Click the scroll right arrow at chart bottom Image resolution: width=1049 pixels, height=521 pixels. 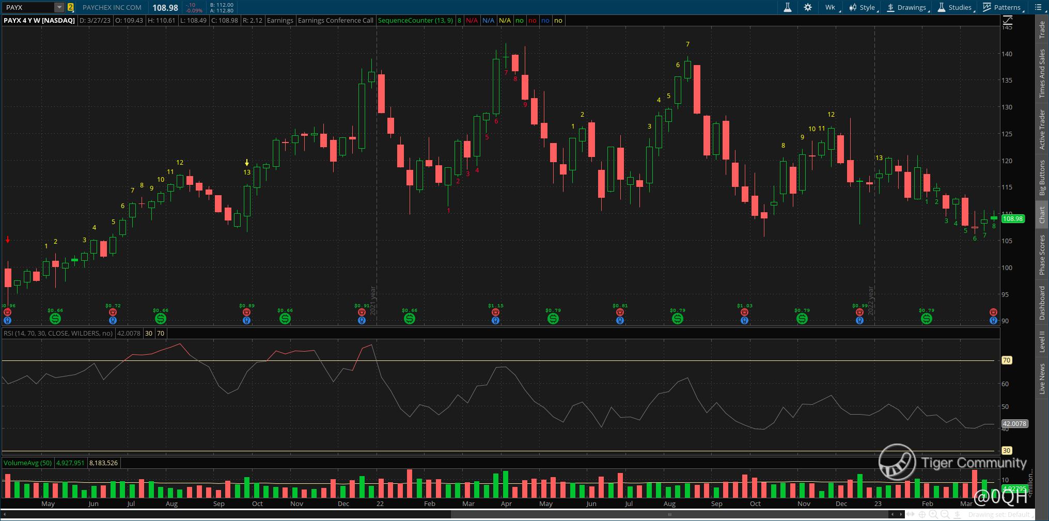click(900, 514)
